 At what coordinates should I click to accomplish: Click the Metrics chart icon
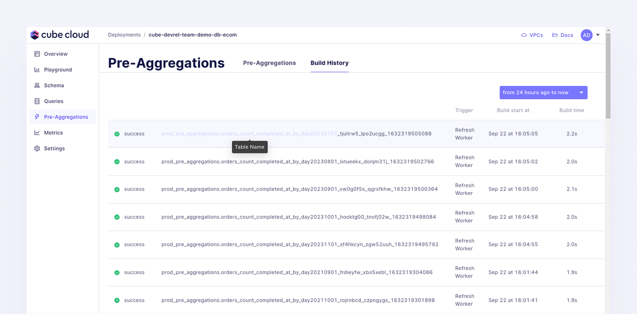tap(36, 132)
